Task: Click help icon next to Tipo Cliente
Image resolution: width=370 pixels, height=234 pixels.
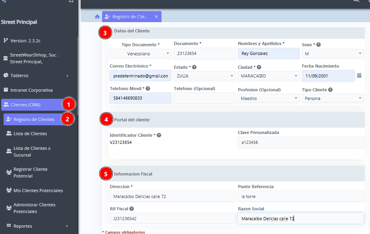Action: click(x=330, y=90)
